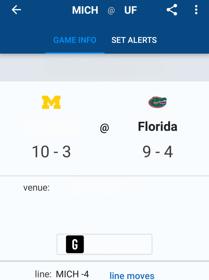Open the three-dot overflow menu
Image resolution: width=209 pixels, height=280 pixels.
tap(196, 10)
